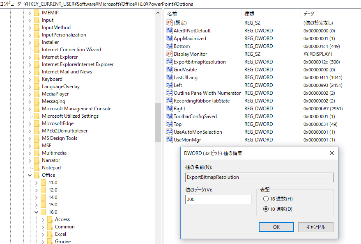Expand the Common key under 16.0
Image resolution: width=361 pixels, height=244 pixels.
click(x=43, y=227)
